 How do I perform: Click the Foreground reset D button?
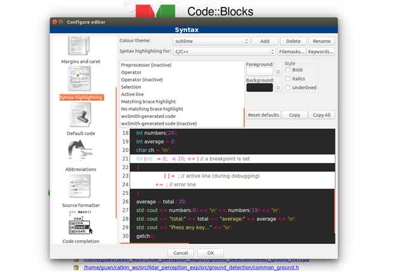[278, 72]
